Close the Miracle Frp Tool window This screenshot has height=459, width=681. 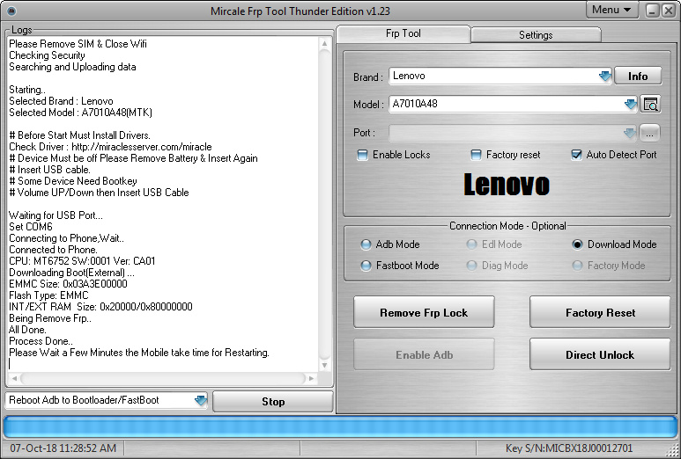(668, 11)
